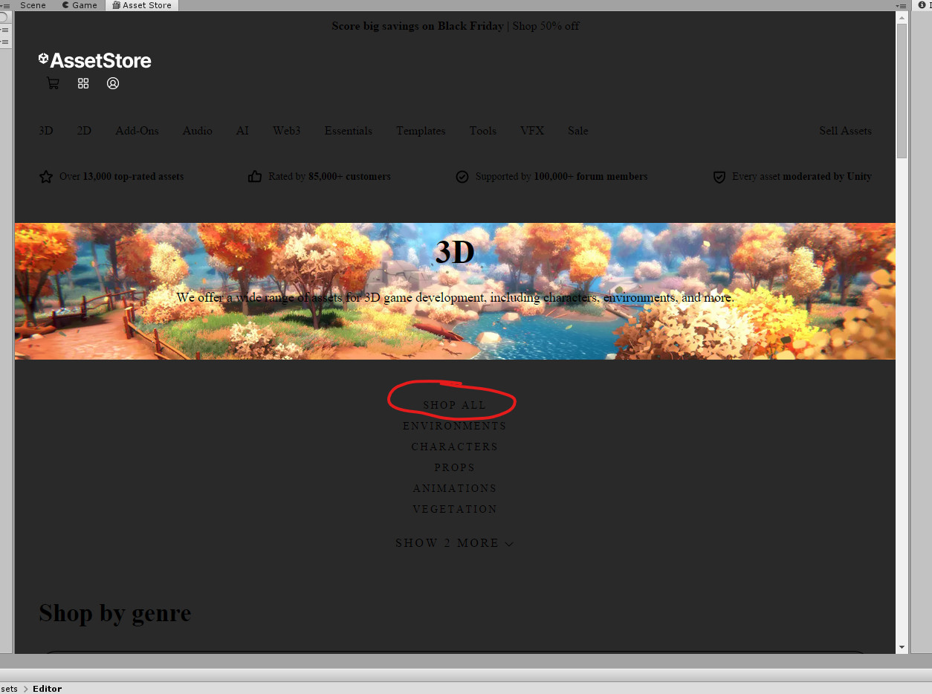Viewport: 932px width, 694px height.
Task: Click the shield icon beside moderated by Unity
Action: pyautogui.click(x=719, y=177)
